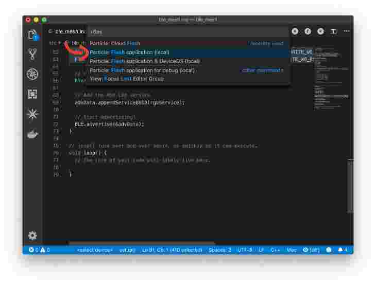
Task: Open the Manage gear menu
Action: 32,235
